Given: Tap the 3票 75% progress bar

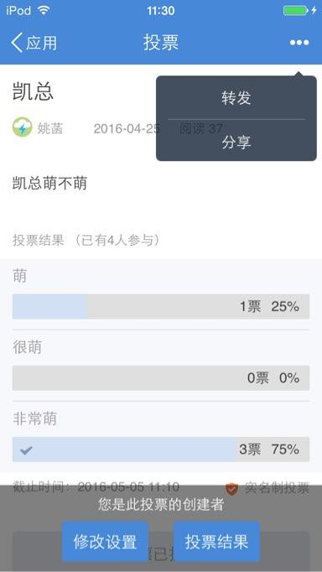Looking at the screenshot, I should click(161, 450).
